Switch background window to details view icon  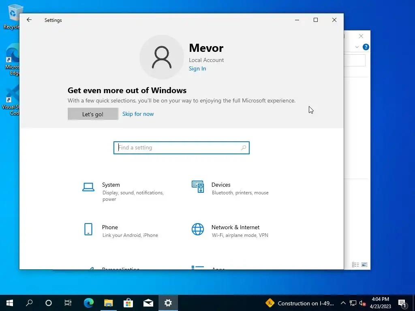coord(355,264)
